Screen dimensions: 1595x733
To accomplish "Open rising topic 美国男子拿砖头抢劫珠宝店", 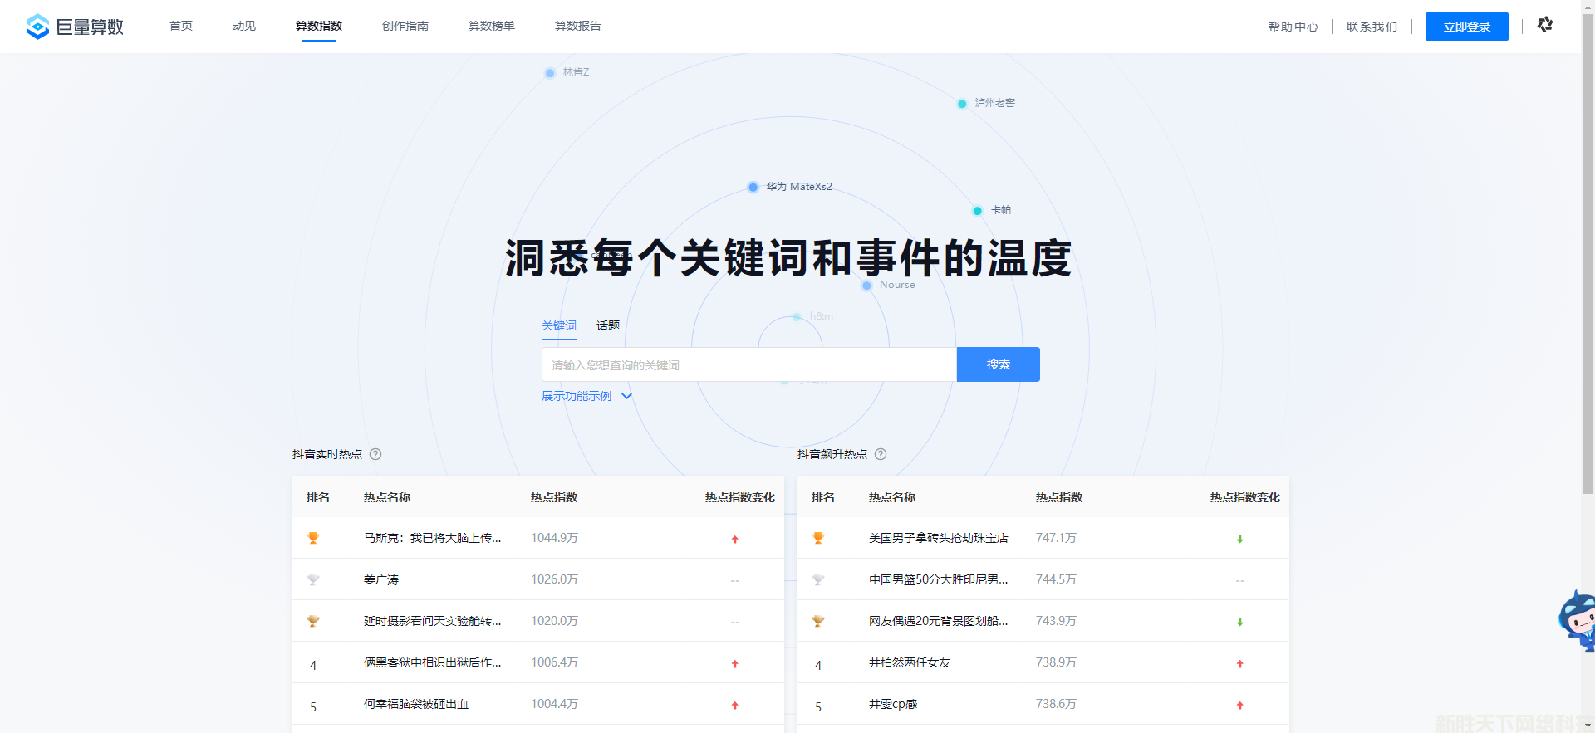I will pyautogui.click(x=939, y=538).
